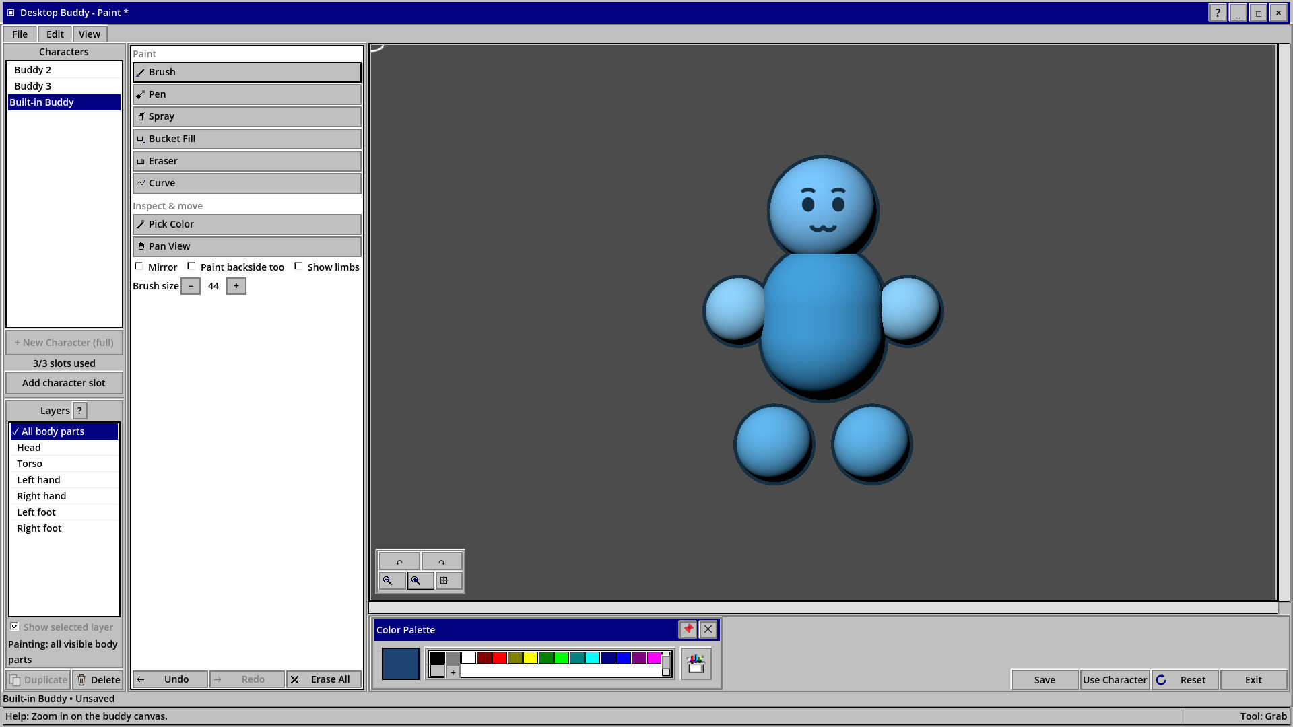Select Buddy 2 in Characters list
The height and width of the screenshot is (727, 1293).
64,70
